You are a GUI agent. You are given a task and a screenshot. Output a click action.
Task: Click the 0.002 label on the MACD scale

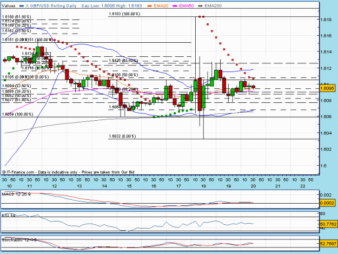[x=326, y=195]
